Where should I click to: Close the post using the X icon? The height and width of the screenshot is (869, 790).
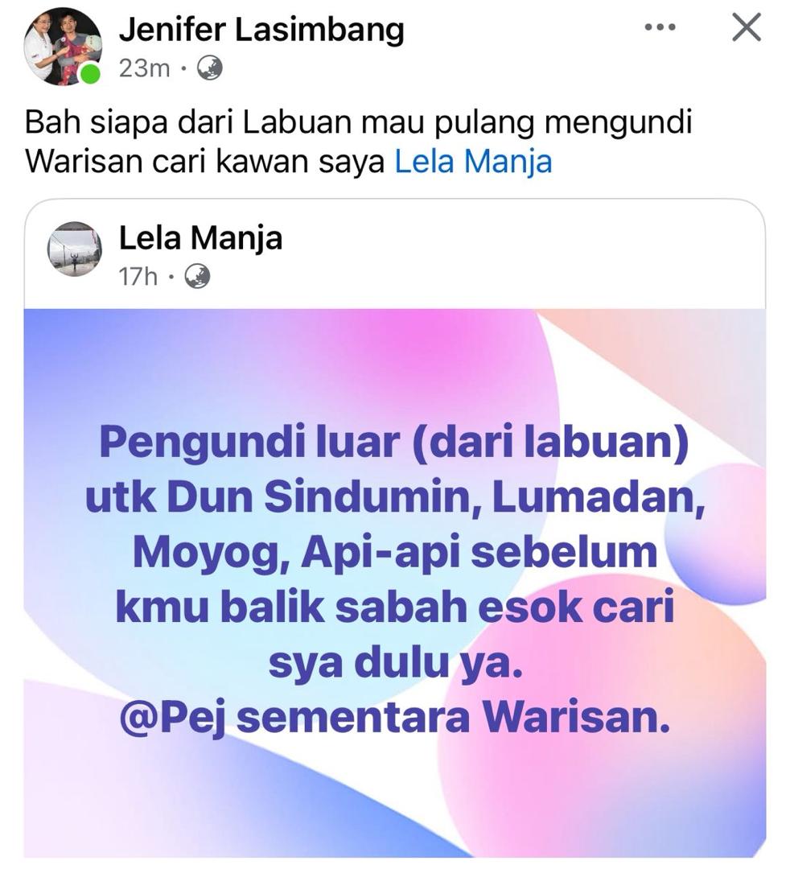(x=747, y=27)
